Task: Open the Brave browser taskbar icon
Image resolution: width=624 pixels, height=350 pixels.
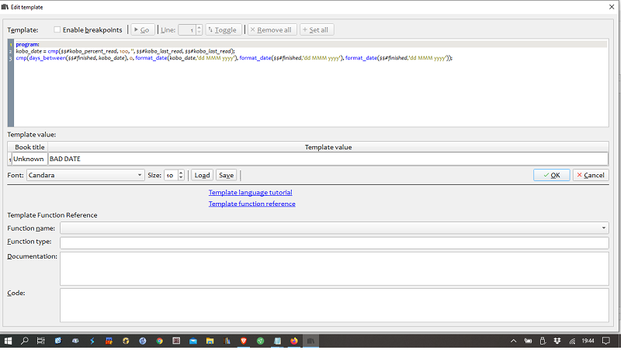Action: coord(244,341)
